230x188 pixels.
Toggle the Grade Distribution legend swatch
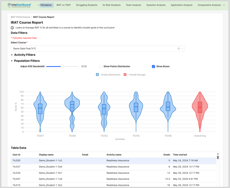97,75
